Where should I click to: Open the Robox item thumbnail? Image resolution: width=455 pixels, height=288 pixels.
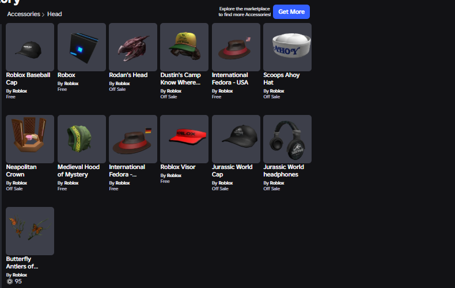(82, 47)
